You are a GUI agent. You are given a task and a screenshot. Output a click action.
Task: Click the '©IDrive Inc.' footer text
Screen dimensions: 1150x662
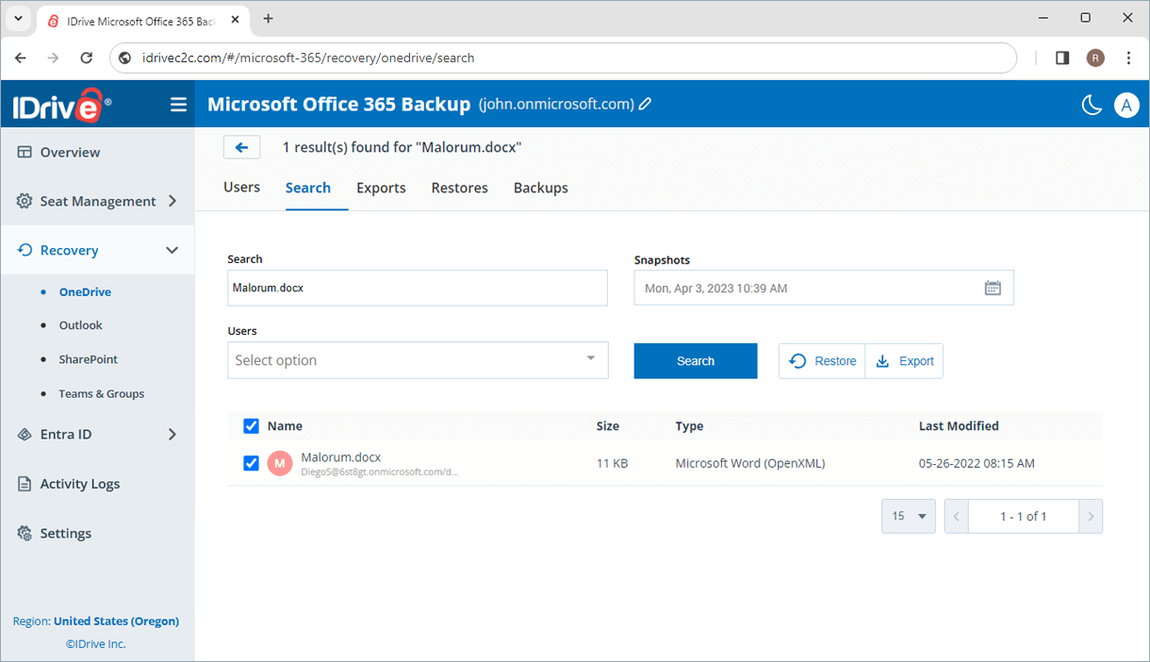click(96, 644)
